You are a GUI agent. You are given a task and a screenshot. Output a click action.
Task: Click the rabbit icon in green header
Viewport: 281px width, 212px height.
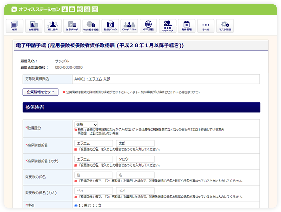pyautogui.click(x=64, y=9)
